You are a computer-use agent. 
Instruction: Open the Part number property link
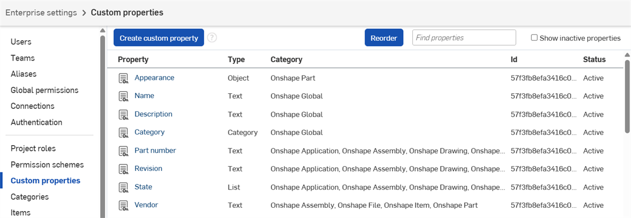tap(155, 151)
